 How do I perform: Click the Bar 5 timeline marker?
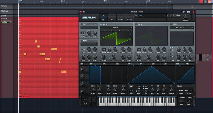(105, 1)
